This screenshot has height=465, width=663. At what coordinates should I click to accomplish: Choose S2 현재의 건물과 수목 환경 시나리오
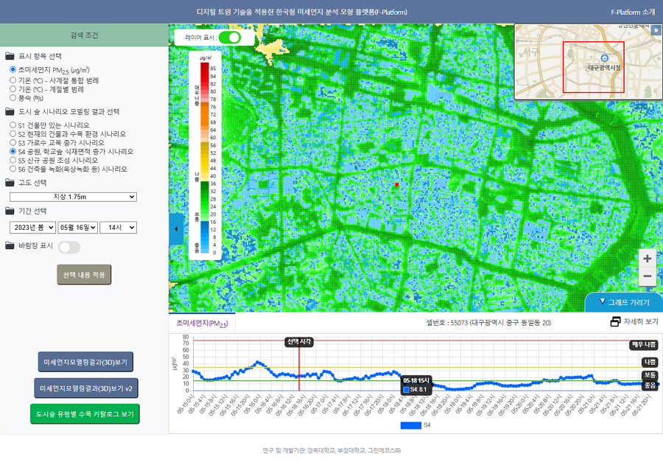[x=13, y=134]
